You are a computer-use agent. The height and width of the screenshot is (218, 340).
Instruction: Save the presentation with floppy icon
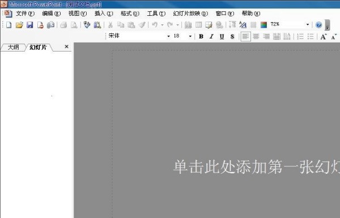pos(29,25)
